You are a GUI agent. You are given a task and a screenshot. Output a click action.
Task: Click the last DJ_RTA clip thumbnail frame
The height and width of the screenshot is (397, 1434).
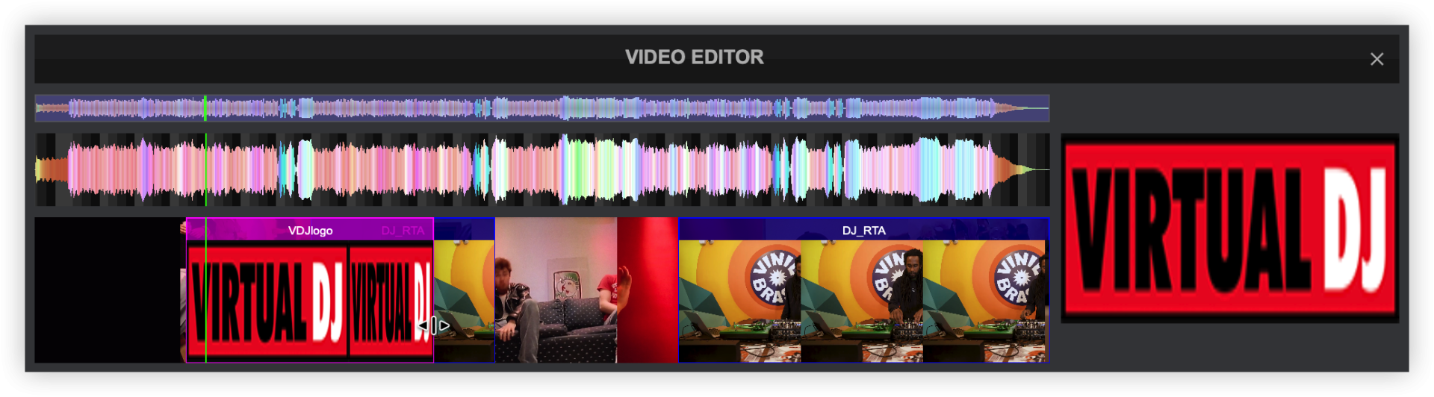tap(984, 301)
